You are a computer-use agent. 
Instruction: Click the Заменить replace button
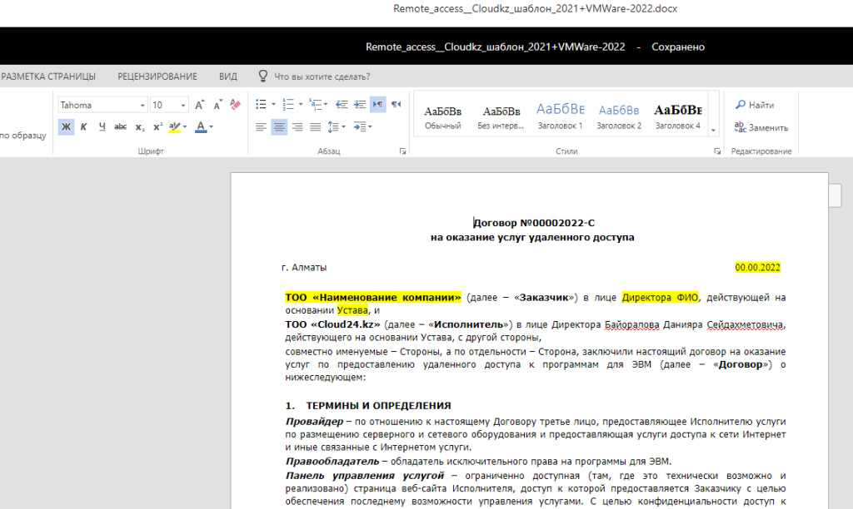coord(761,127)
